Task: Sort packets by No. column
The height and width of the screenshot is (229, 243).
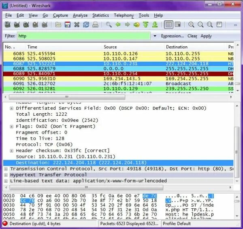Action: click(x=14, y=47)
